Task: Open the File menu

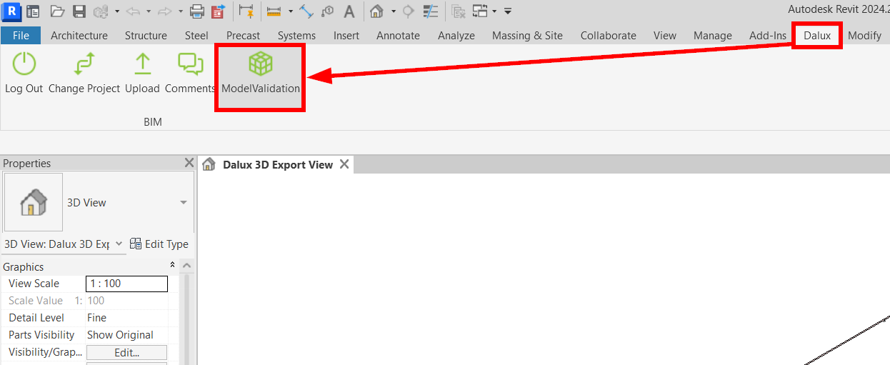Action: pos(21,36)
